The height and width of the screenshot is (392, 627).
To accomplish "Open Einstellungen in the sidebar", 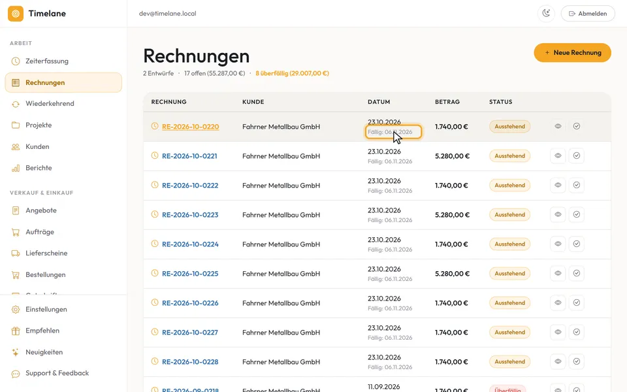I will pyautogui.click(x=63, y=309).
